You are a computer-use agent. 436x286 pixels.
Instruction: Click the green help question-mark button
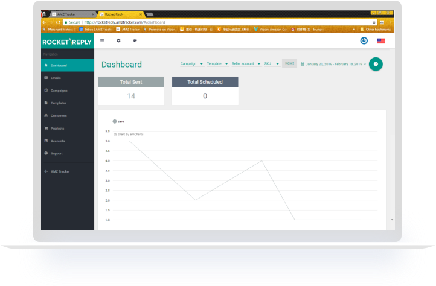[x=376, y=64]
